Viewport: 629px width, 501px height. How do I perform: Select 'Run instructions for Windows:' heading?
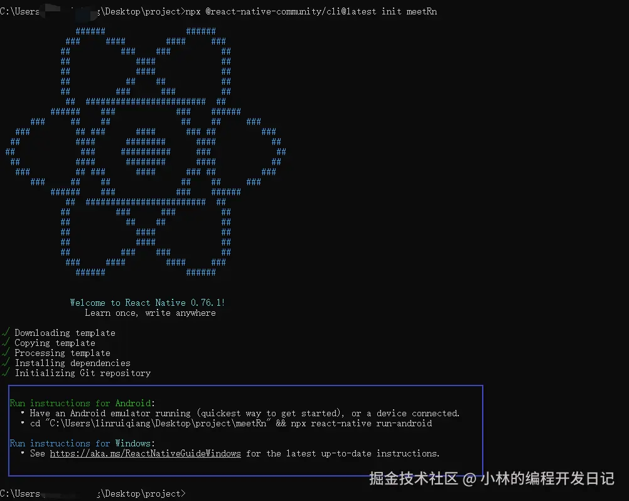click(82, 443)
